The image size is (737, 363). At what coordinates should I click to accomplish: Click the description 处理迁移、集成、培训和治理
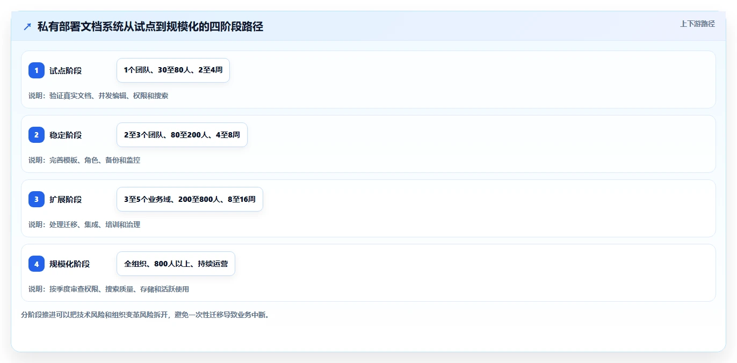tap(95, 224)
